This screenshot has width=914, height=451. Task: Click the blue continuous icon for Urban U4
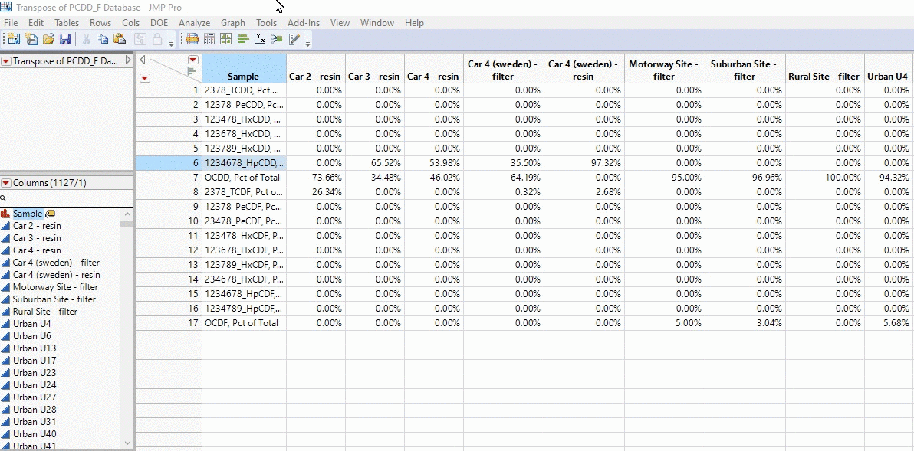6,324
